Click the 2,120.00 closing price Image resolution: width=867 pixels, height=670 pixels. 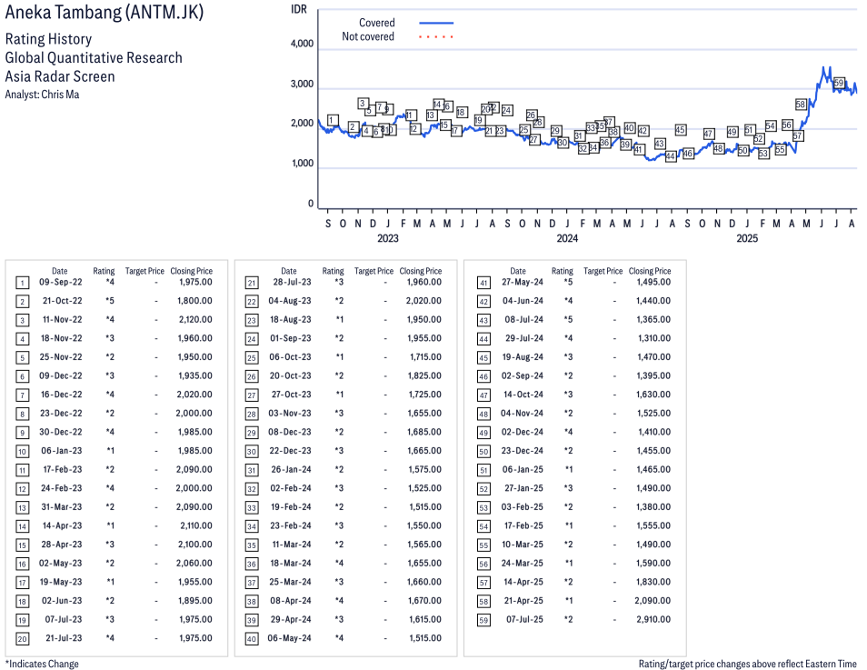[x=194, y=320]
